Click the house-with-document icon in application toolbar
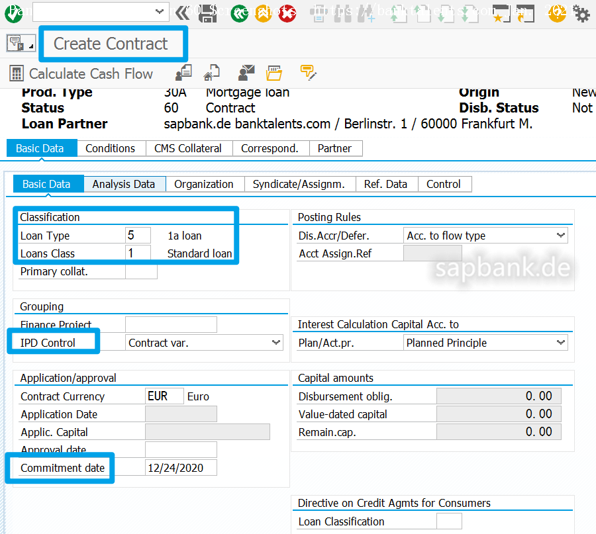Image resolution: width=596 pixels, height=534 pixels. [212, 73]
